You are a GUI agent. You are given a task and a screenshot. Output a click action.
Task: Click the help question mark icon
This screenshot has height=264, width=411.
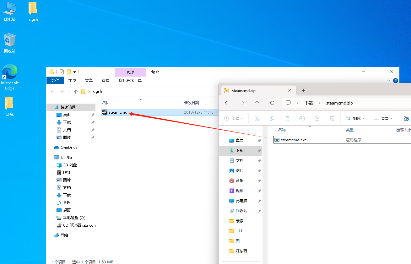(396, 81)
